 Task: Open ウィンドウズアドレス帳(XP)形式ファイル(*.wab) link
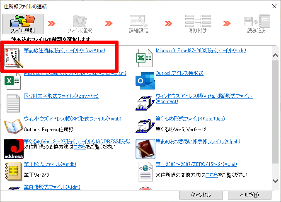pos(73,119)
